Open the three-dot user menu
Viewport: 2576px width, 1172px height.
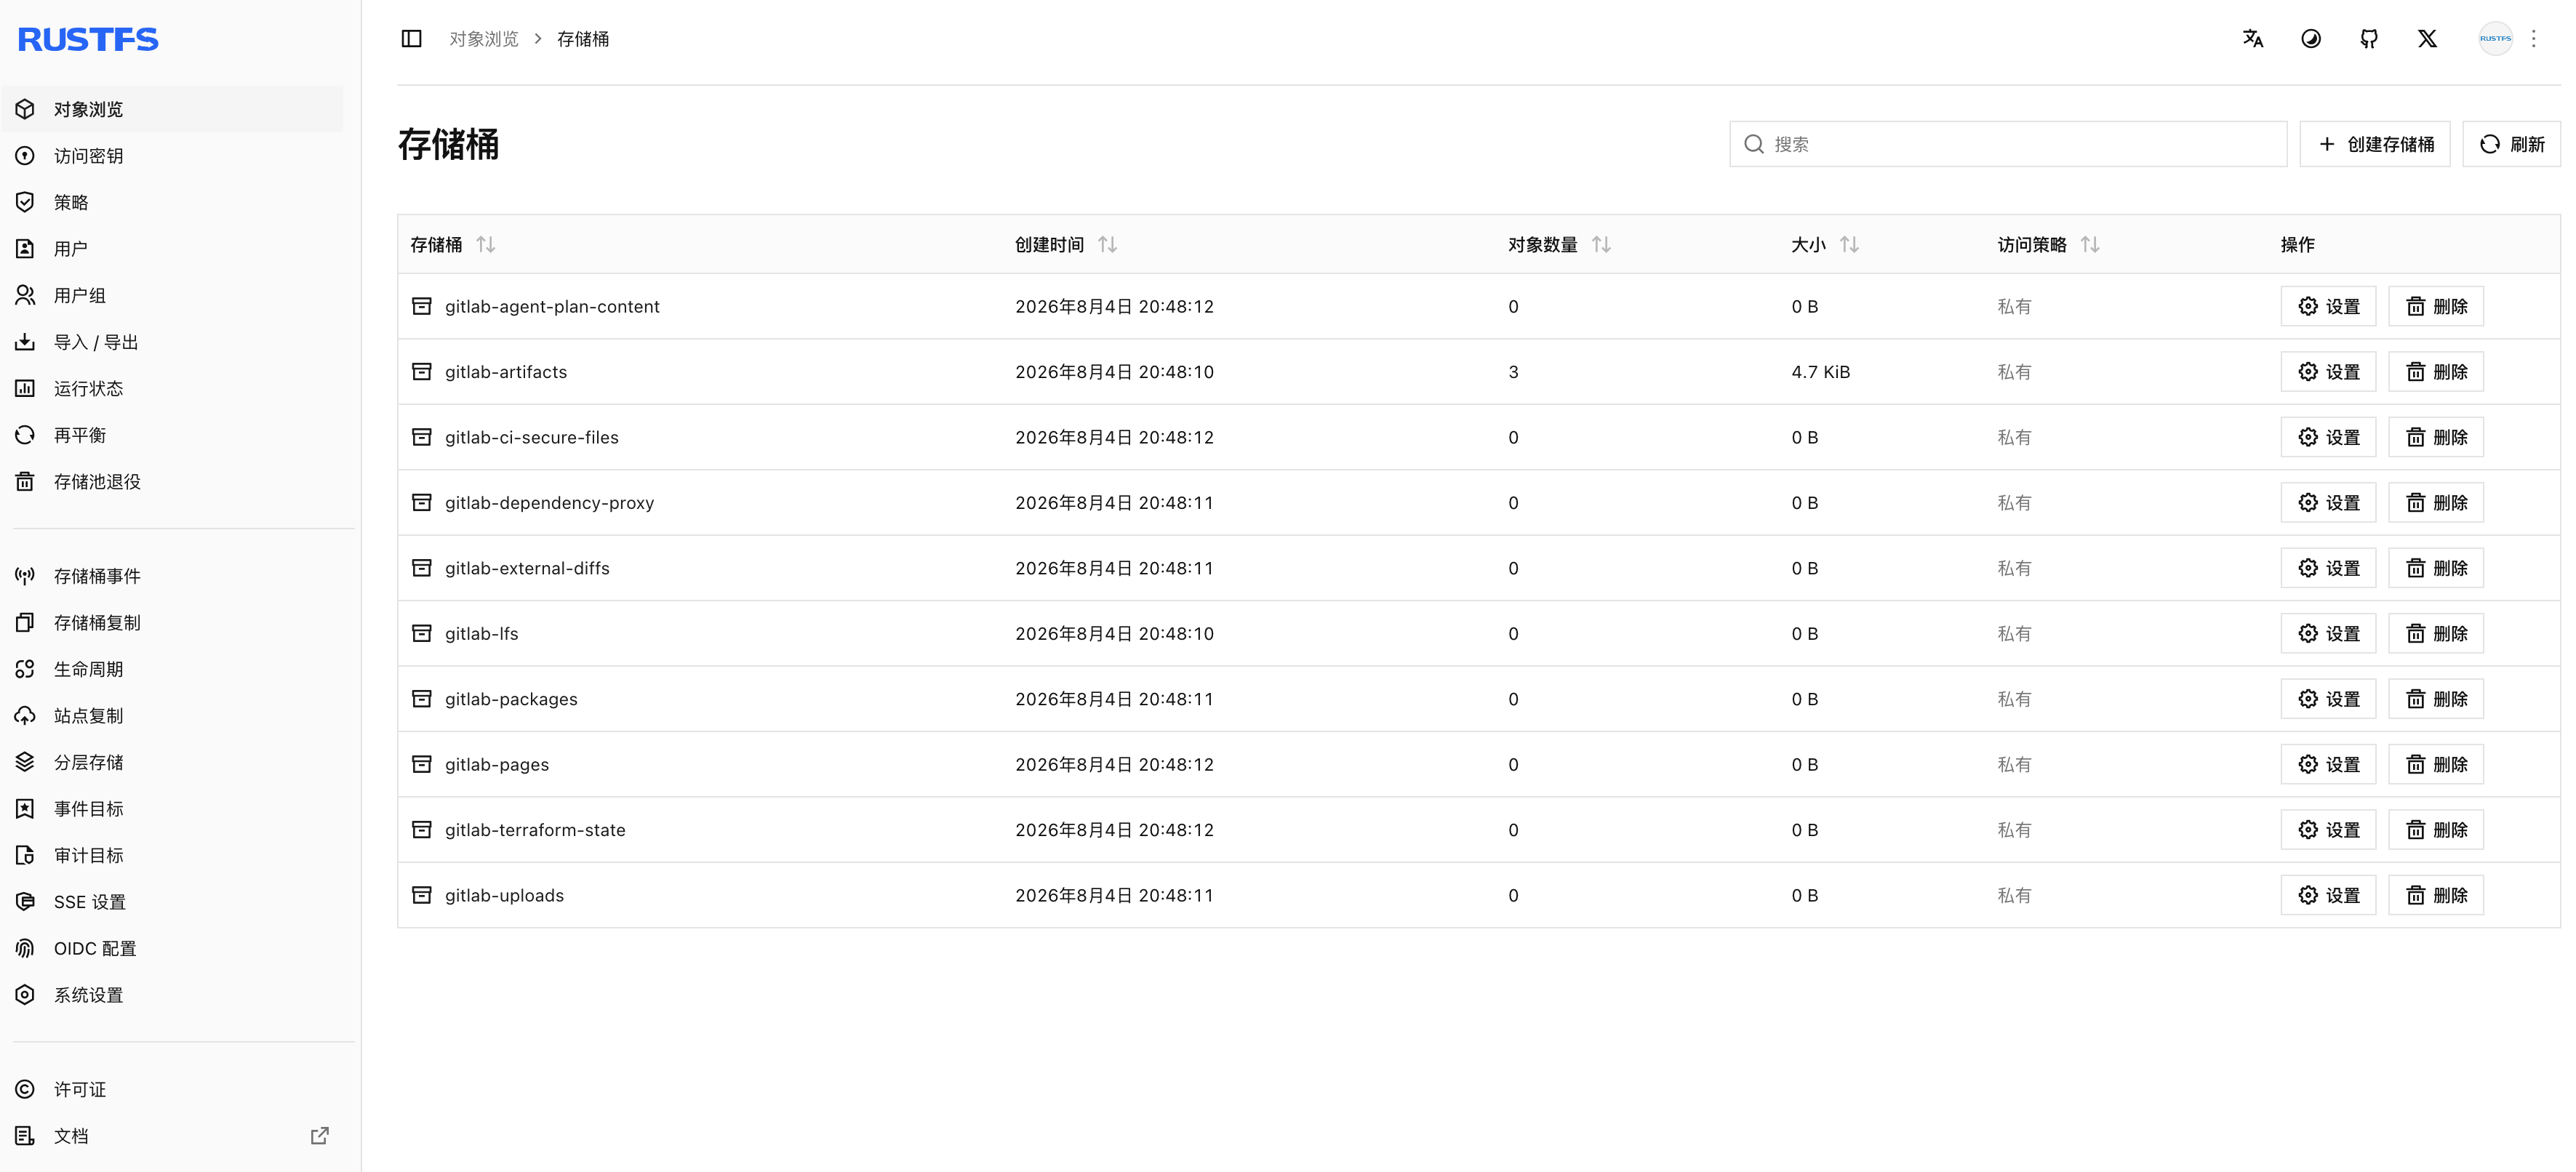[2533, 38]
